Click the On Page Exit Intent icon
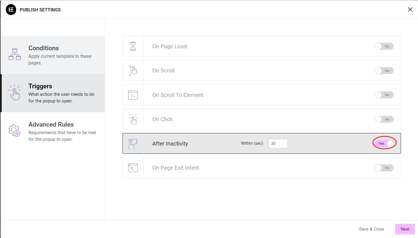 click(133, 168)
